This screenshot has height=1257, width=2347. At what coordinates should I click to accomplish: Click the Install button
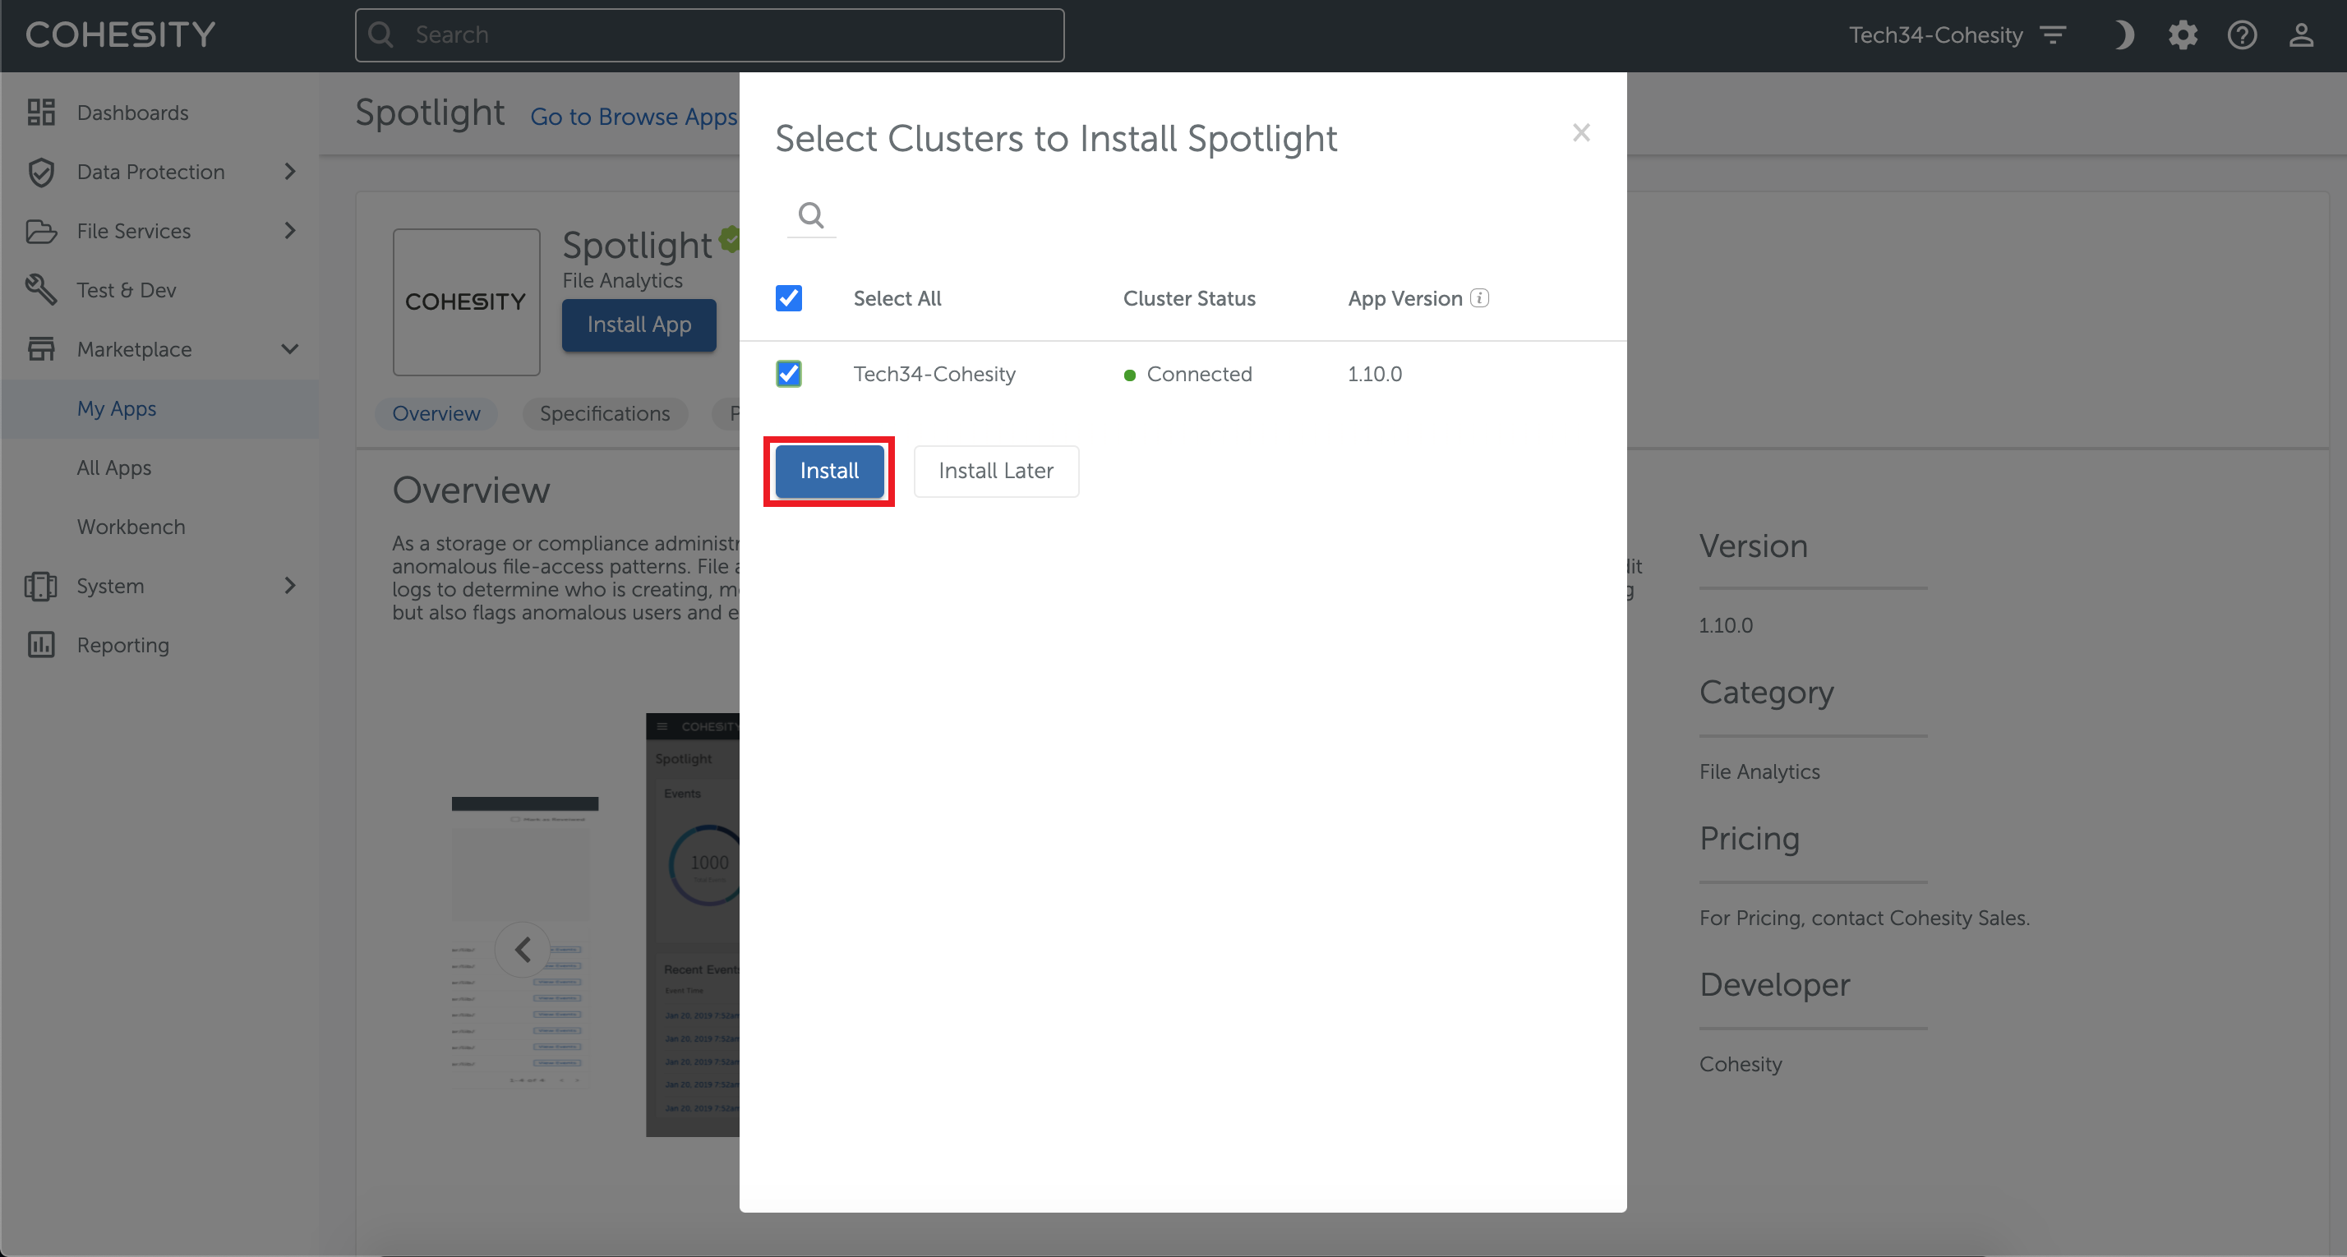click(x=829, y=471)
